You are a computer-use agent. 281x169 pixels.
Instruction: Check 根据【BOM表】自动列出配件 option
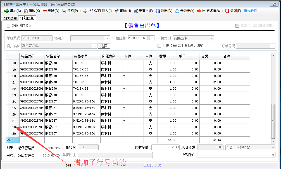pyautogui.click(x=159, y=46)
